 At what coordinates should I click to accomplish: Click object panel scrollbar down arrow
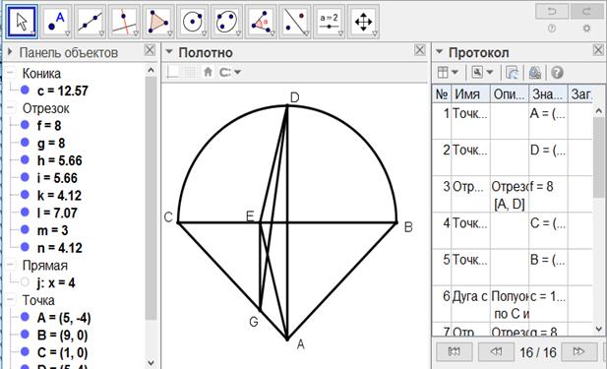(x=151, y=363)
